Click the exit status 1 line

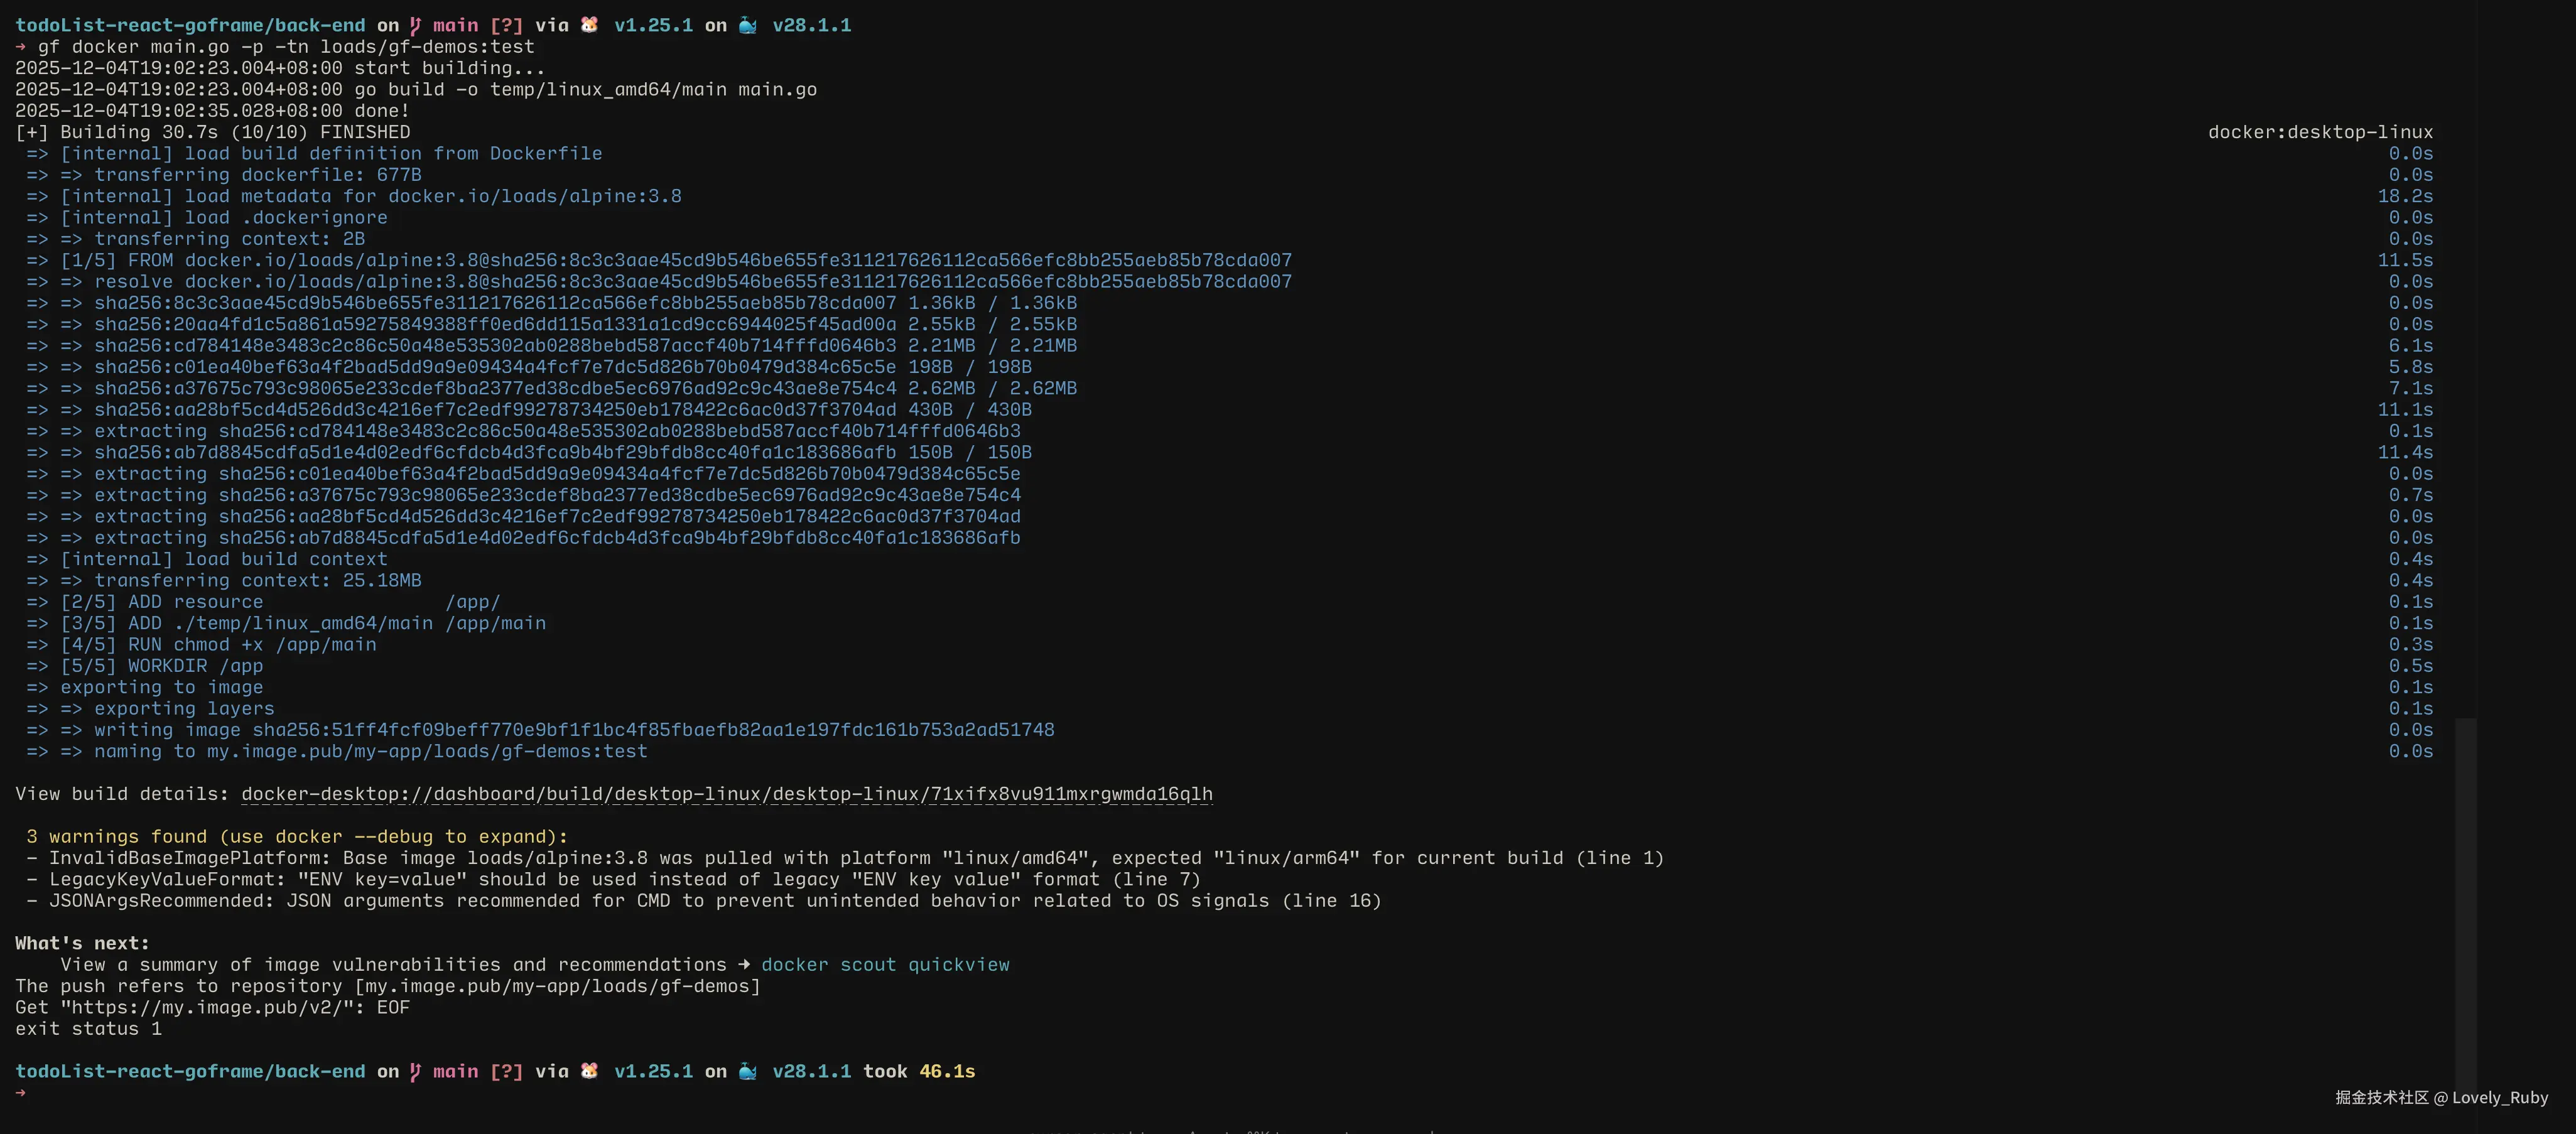88,1028
